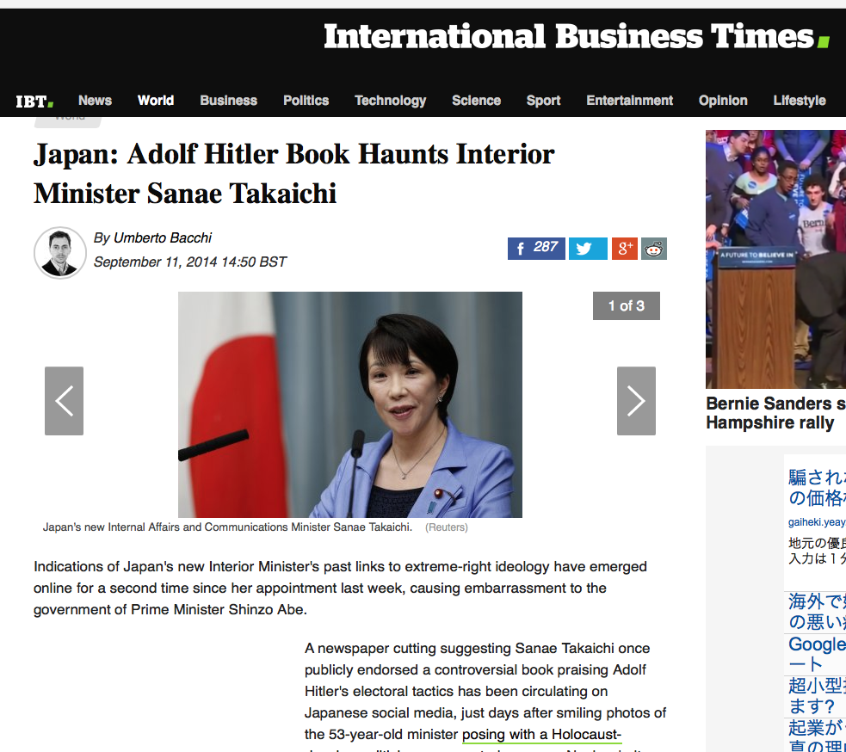Share article on Facebook

point(536,249)
